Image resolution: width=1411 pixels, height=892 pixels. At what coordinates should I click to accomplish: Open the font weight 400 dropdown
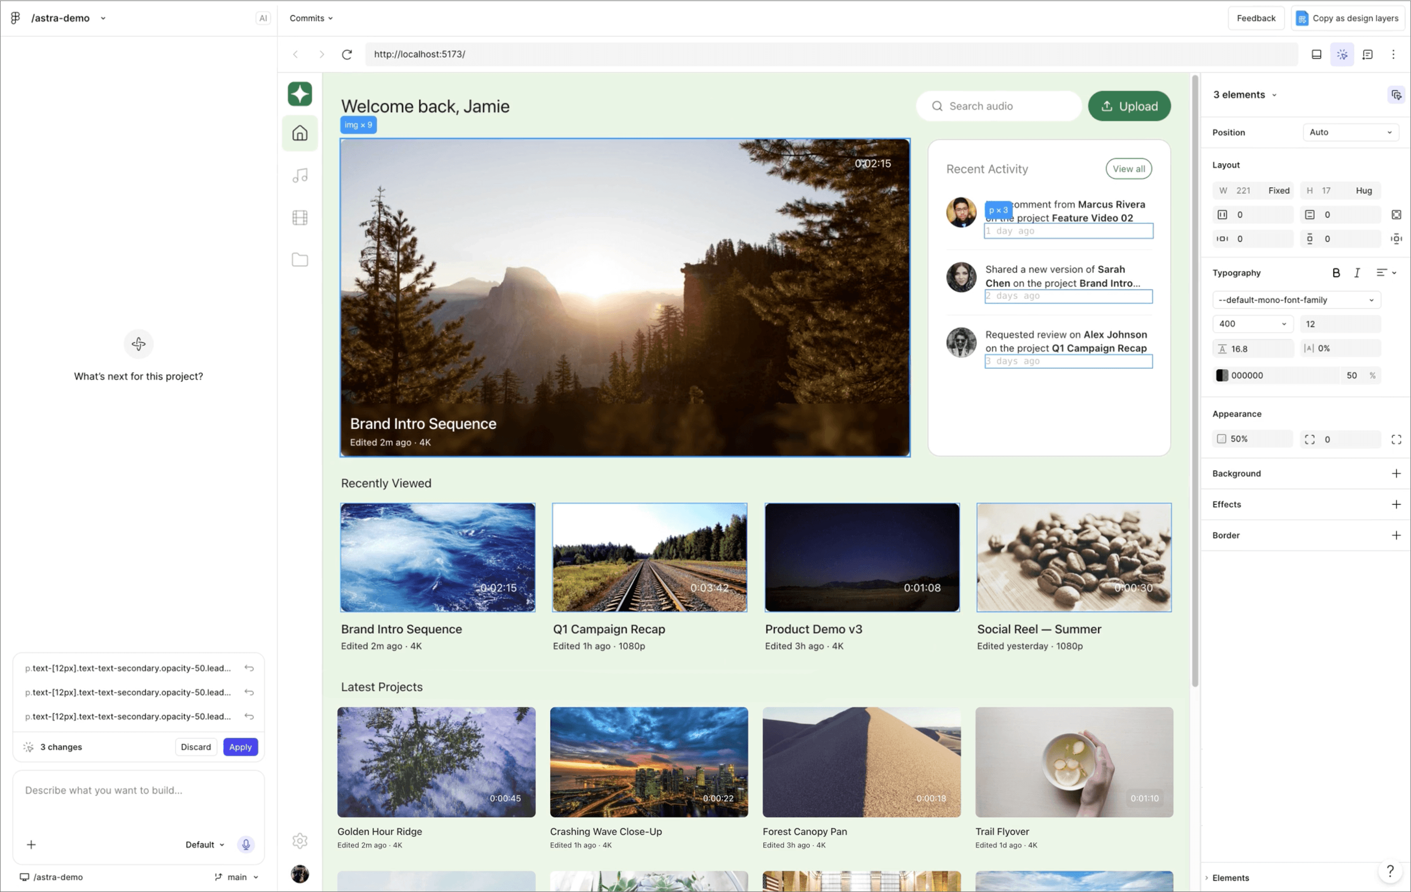[x=1253, y=323]
